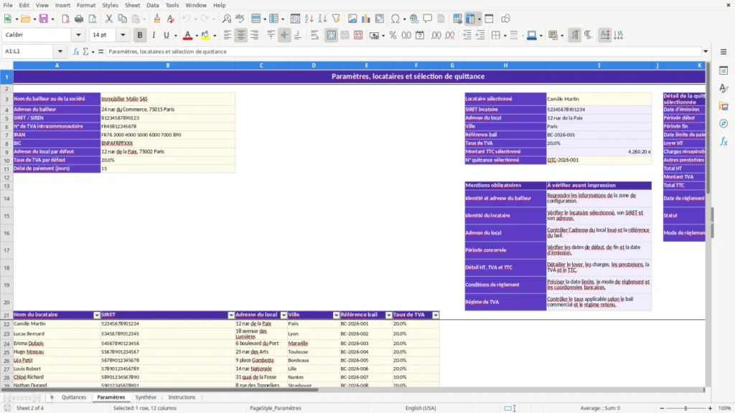
Task: Apply the yellow background color swatch
Action: [205, 35]
